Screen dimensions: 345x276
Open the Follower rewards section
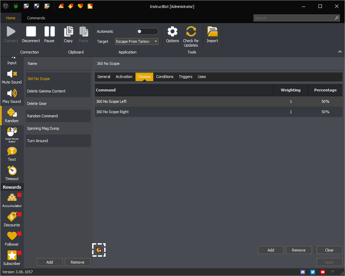point(12,239)
